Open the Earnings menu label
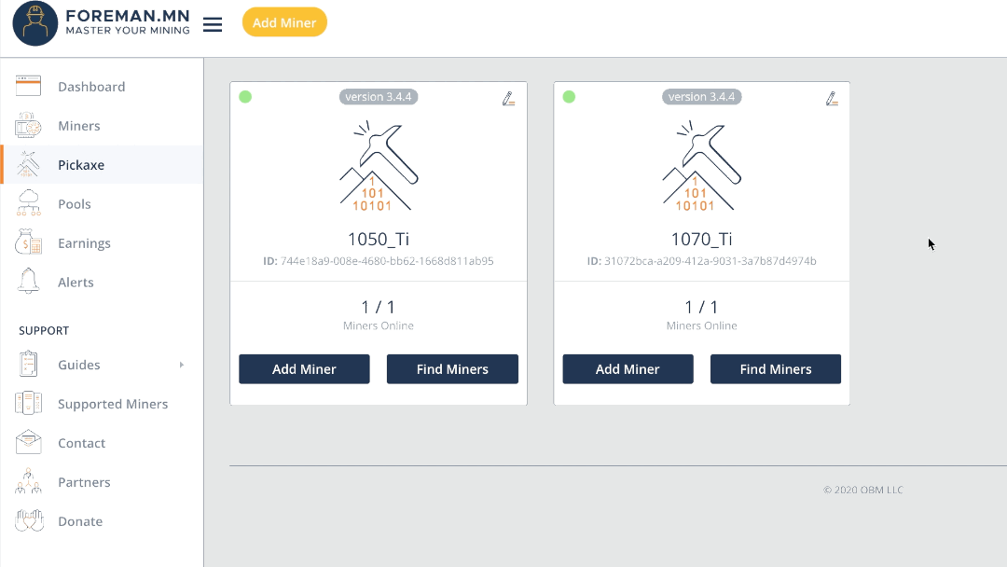 (84, 243)
